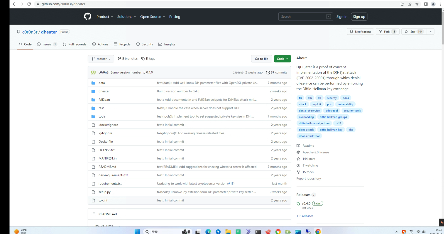The width and height of the screenshot is (444, 234).
Task: Open the terminal app on taskbar
Action: click(x=258, y=232)
